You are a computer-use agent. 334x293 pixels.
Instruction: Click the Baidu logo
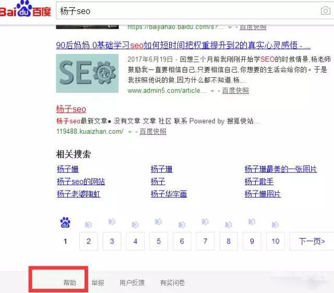tap(25, 10)
